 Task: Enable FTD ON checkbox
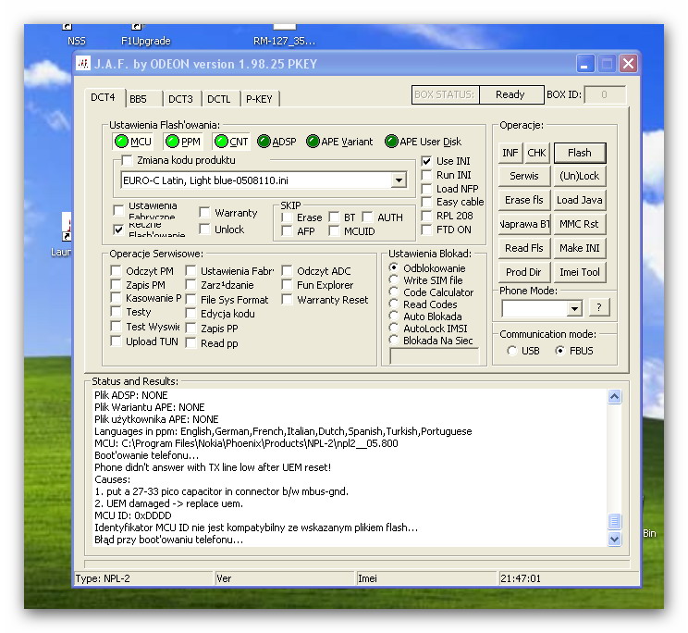pyautogui.click(x=426, y=230)
